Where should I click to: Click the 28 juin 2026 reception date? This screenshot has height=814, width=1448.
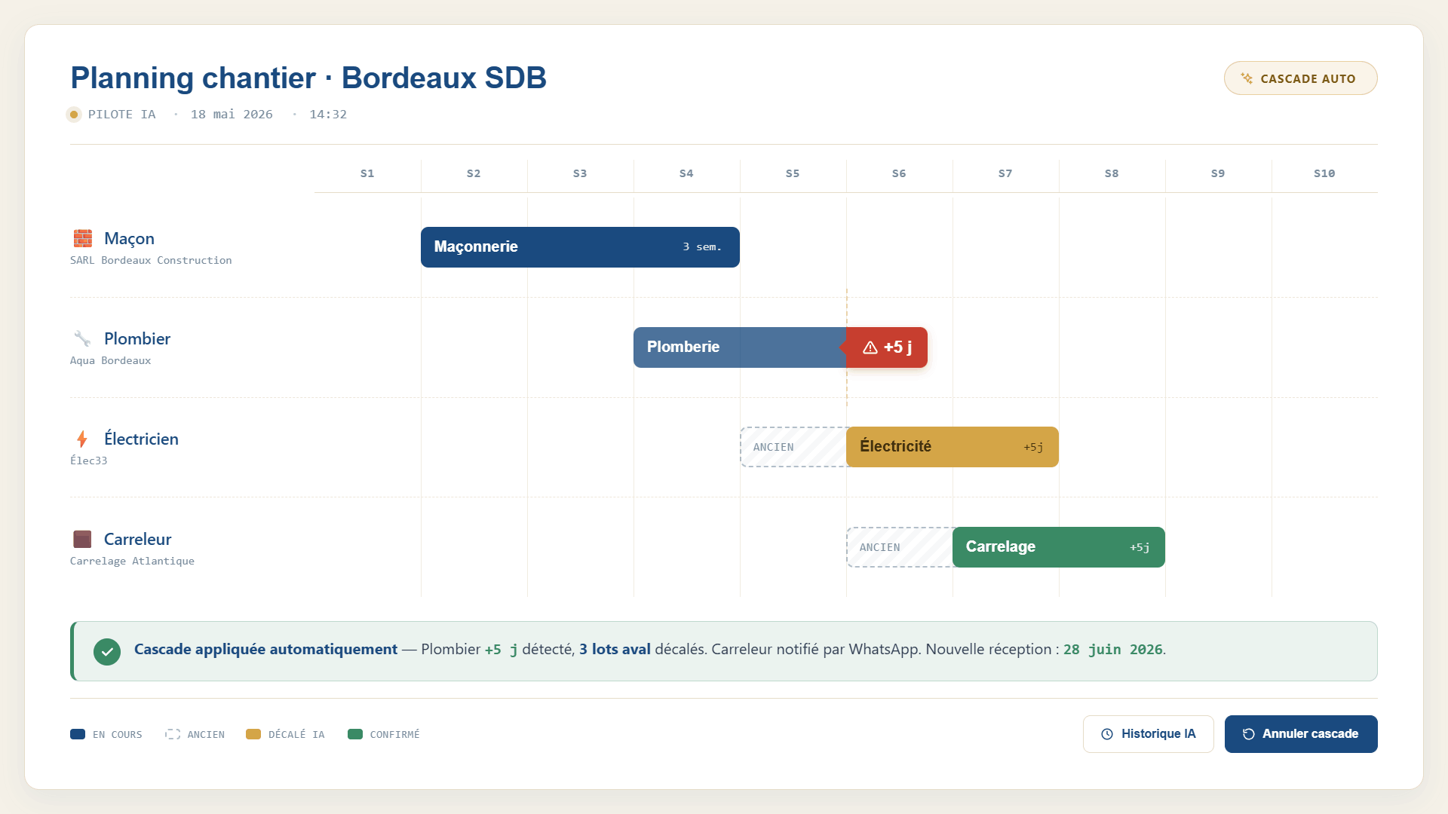pos(1112,650)
